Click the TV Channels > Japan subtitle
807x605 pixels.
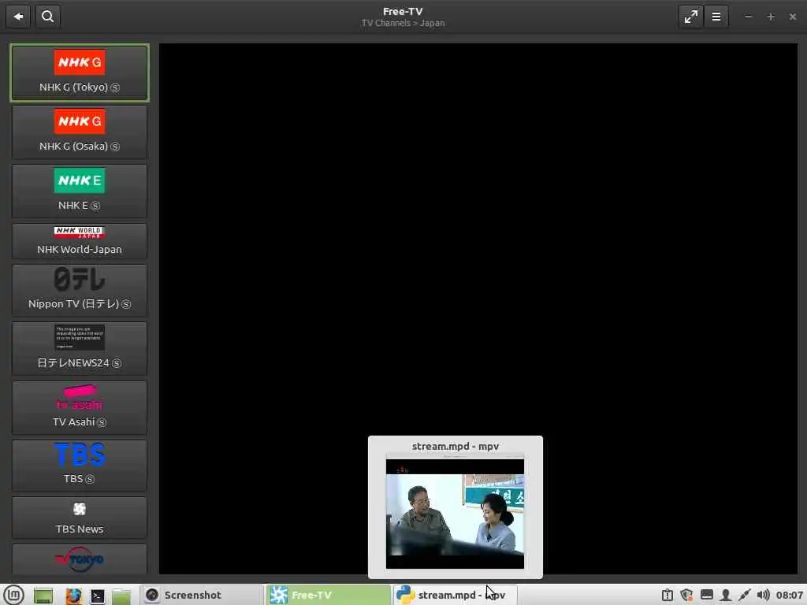[x=403, y=23]
